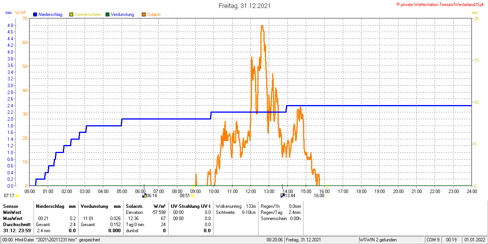The width and height of the screenshot is (488, 244).
Task: Click the Verdunstung mm column header
Action: coord(101,206)
